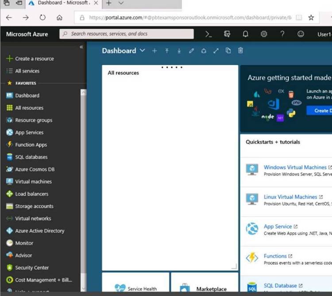
Task: Open the help question mark menu
Action: (x=282, y=34)
